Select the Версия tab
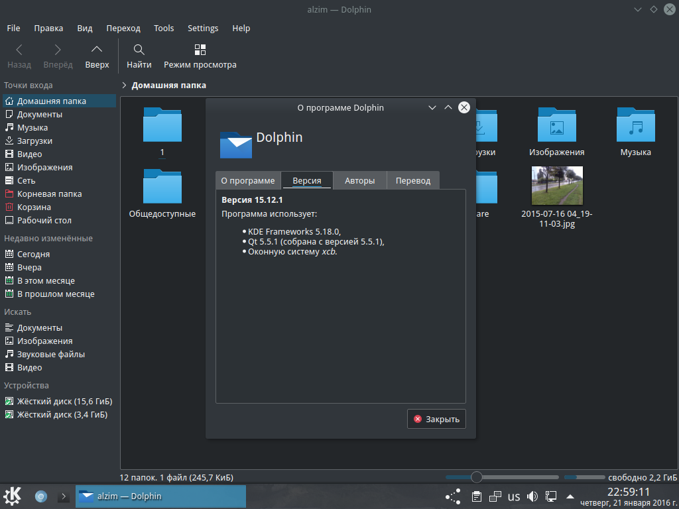The width and height of the screenshot is (679, 509). tap(307, 180)
